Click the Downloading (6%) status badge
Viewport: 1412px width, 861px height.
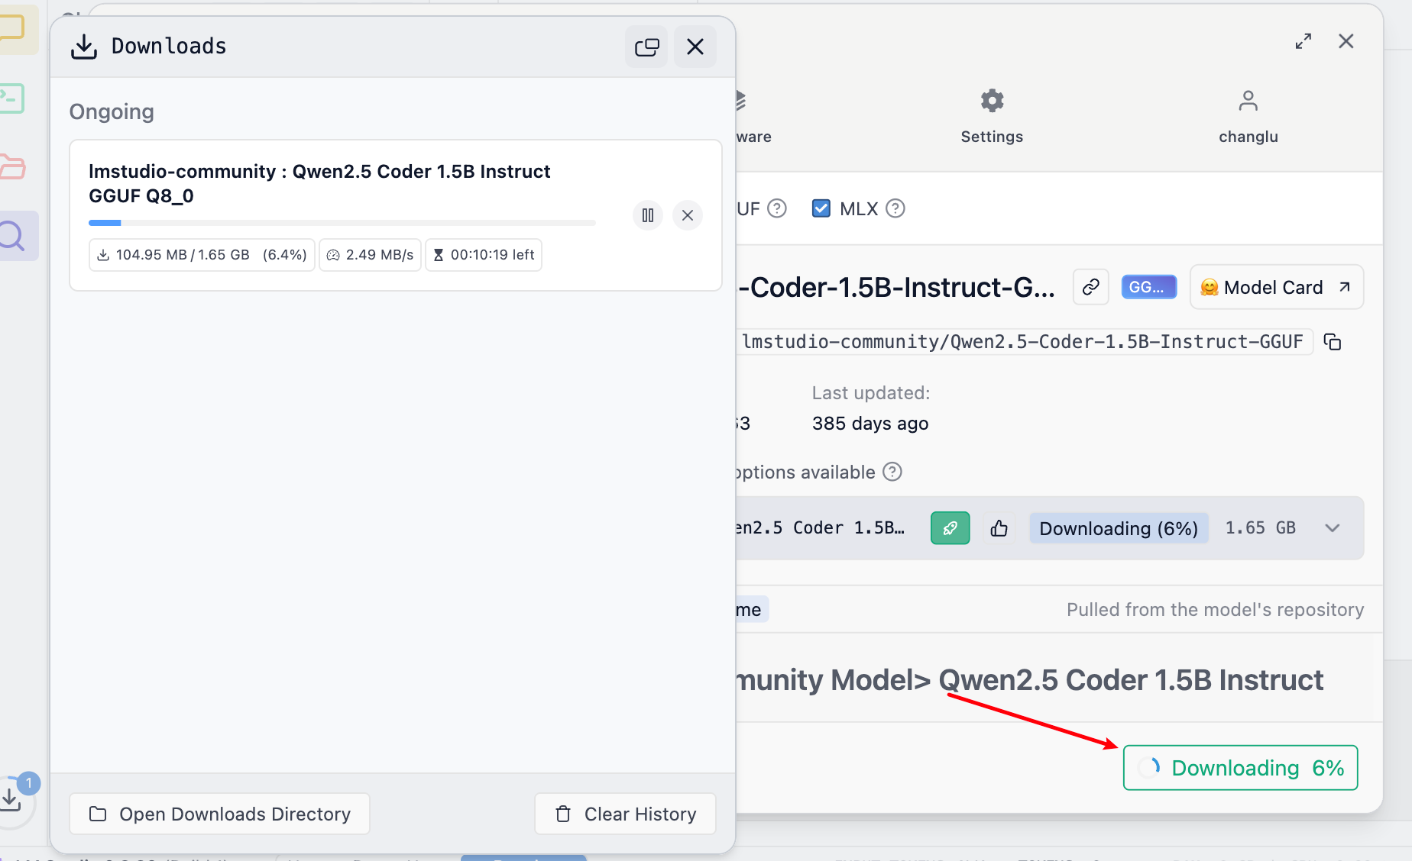click(1119, 528)
